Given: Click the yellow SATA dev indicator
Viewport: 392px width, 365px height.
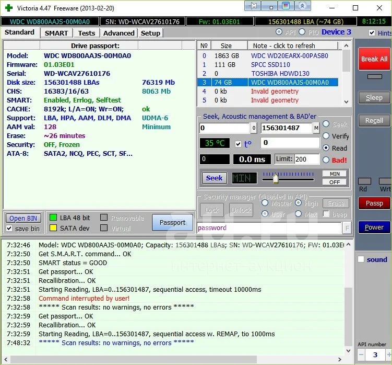Looking at the screenshot, I should click(53, 228).
